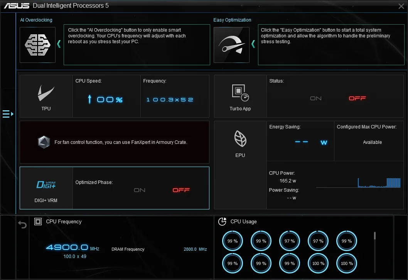Image resolution: width=408 pixels, height=280 pixels.
Task: Click the CPU Frequency chip icon
Action: (38, 221)
